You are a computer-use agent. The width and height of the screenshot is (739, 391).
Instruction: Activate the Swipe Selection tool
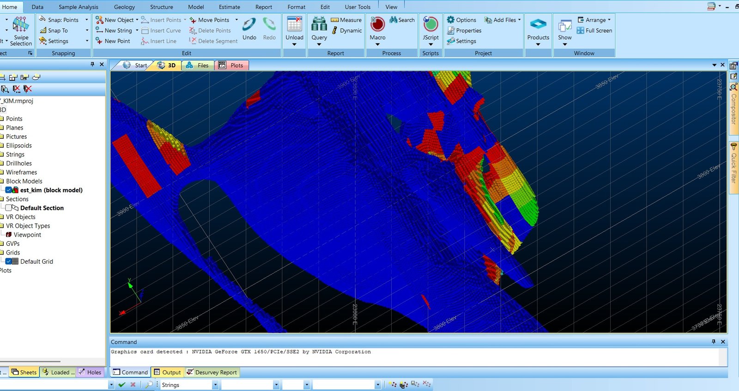(x=21, y=31)
